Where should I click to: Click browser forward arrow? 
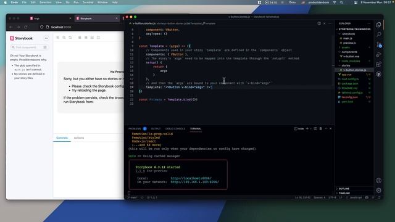pyautogui.click(x=19, y=27)
